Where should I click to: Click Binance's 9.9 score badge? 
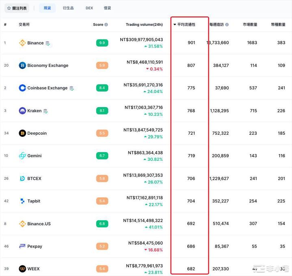pos(102,43)
